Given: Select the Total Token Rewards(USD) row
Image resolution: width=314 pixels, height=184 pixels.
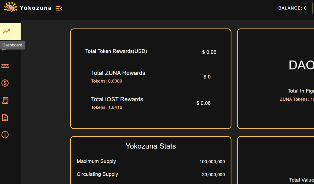Looking at the screenshot, I should (151, 52).
